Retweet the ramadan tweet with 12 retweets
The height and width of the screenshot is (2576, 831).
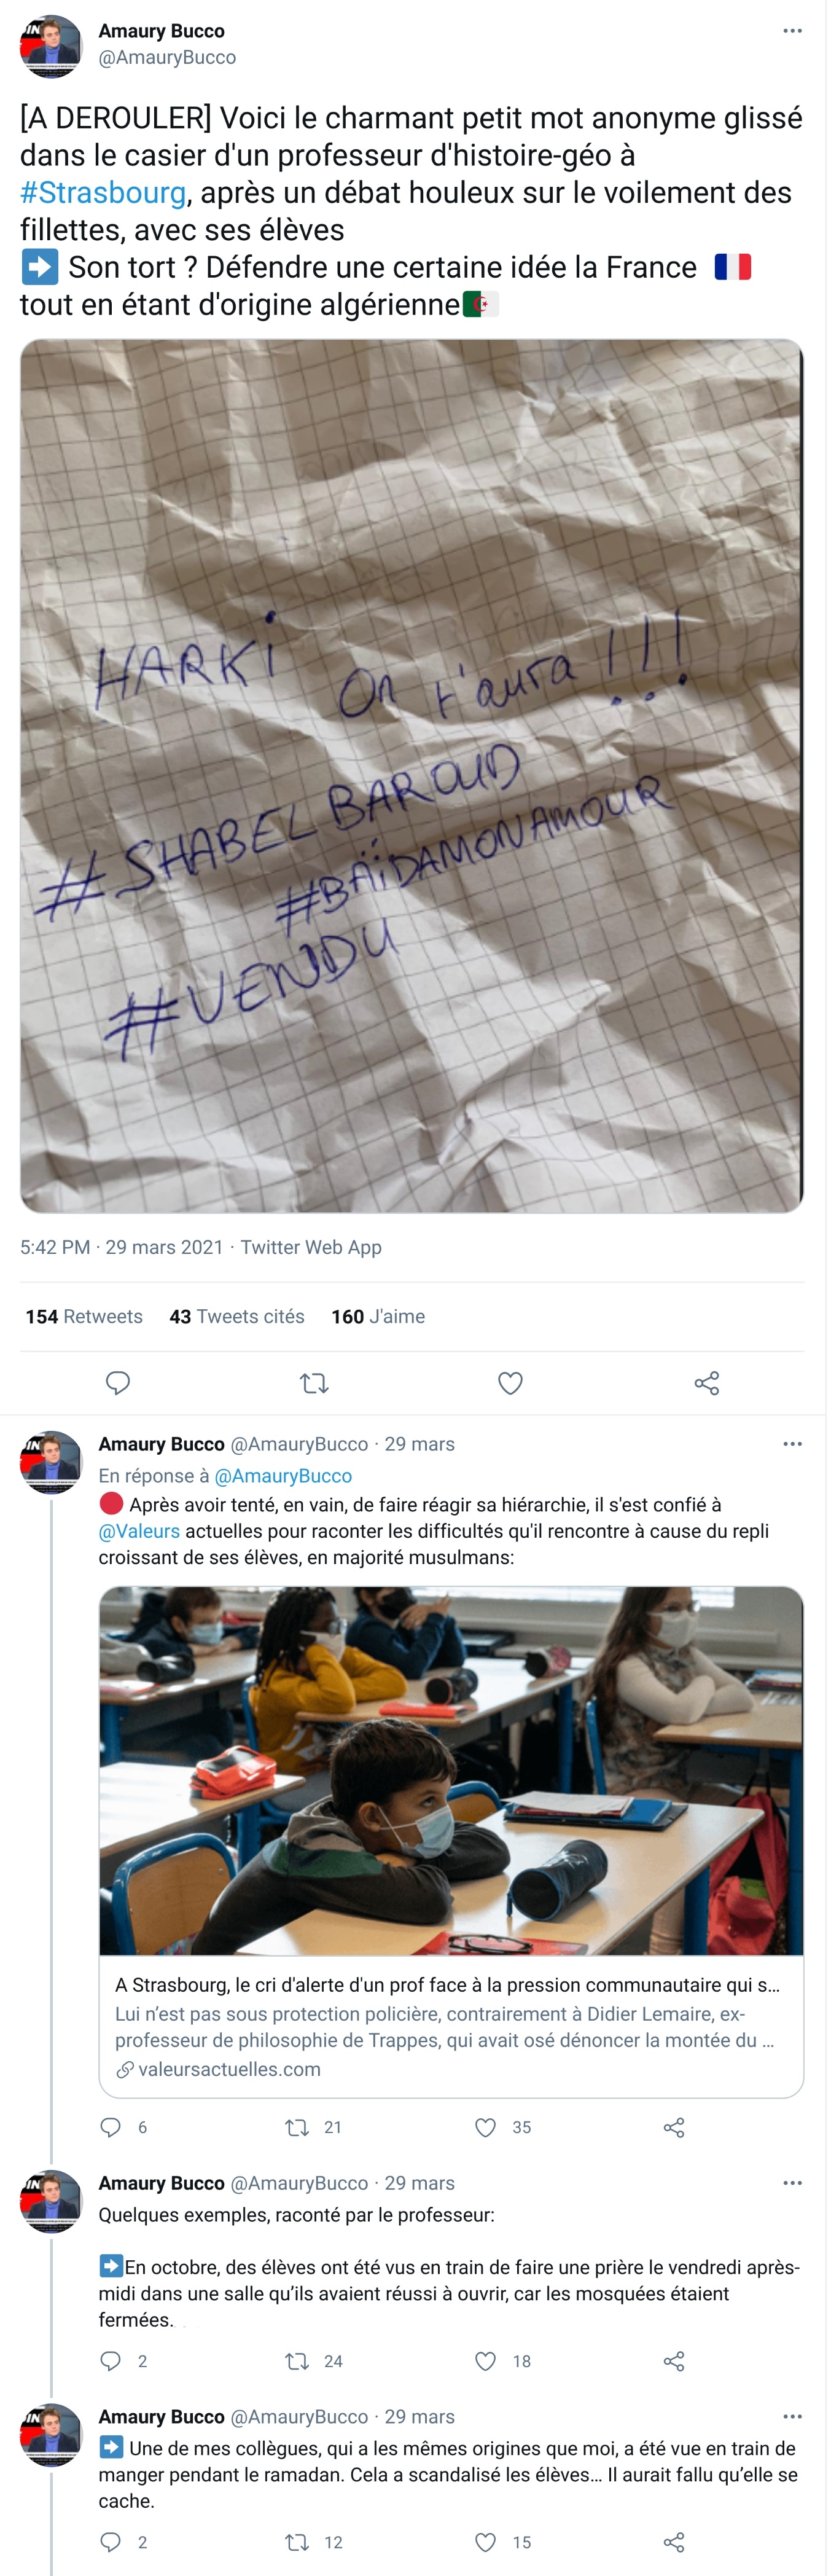click(x=297, y=2542)
